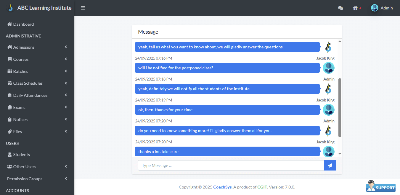
Task: Click the Type Message input field
Action: point(231,165)
